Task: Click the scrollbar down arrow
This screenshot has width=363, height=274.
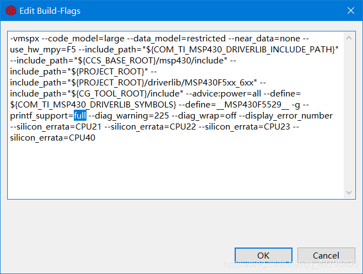Action: [x=349, y=192]
